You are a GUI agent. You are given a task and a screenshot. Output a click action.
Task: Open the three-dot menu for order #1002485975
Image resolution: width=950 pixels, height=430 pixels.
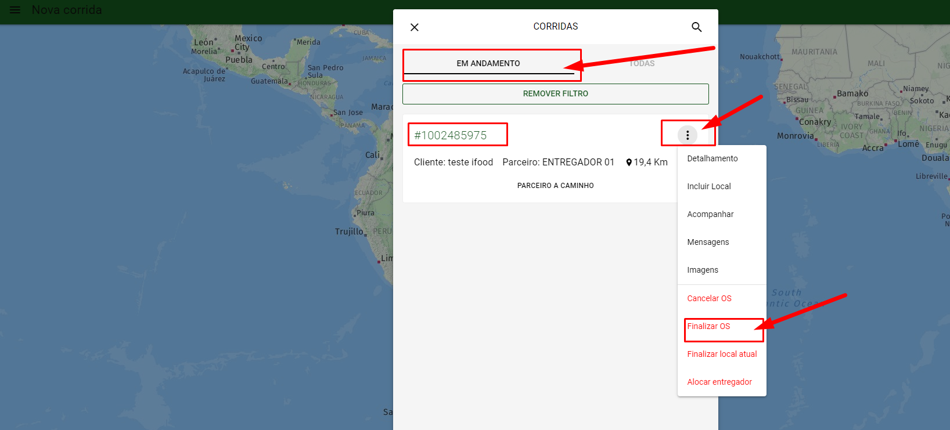click(x=688, y=135)
